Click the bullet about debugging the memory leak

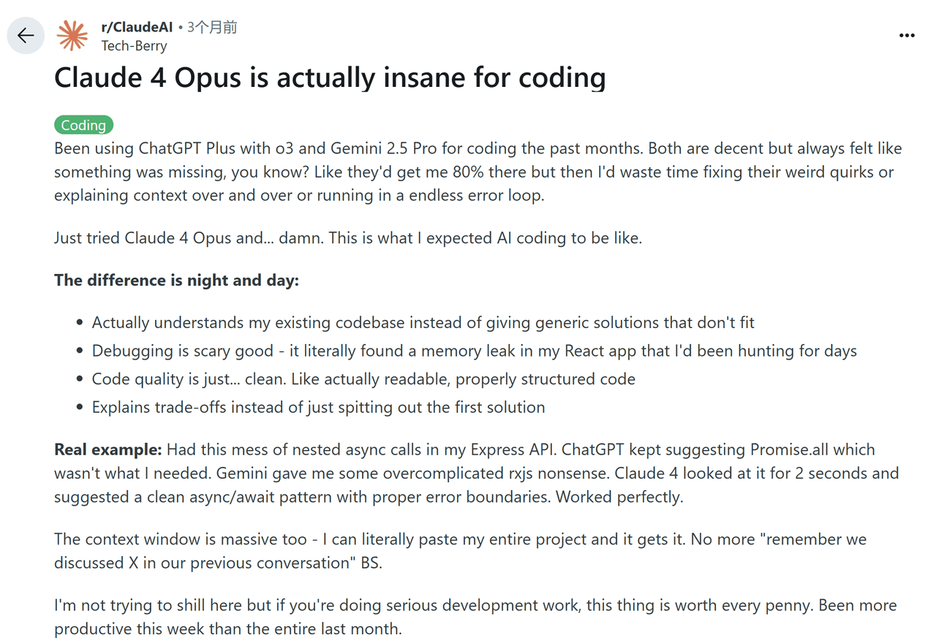point(474,351)
